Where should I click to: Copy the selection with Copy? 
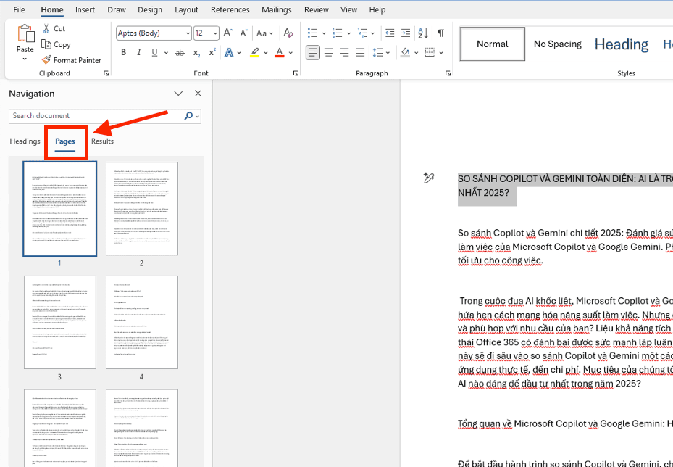click(56, 44)
